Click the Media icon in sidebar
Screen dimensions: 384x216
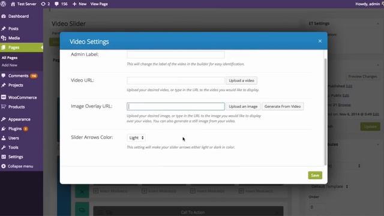pyautogui.click(x=4, y=38)
